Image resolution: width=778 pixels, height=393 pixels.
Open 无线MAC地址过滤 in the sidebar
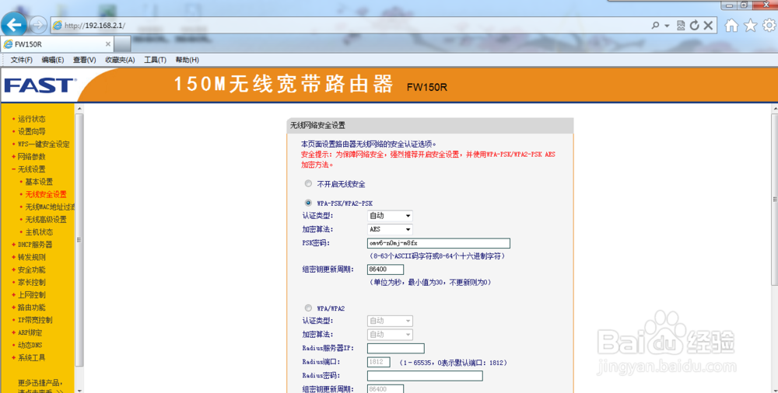(50, 207)
